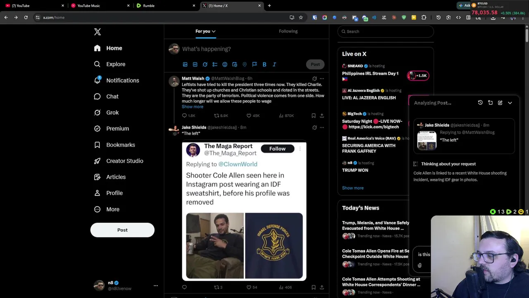This screenshot has width=529, height=298.
Task: Click the Search input field
Action: (x=386, y=31)
